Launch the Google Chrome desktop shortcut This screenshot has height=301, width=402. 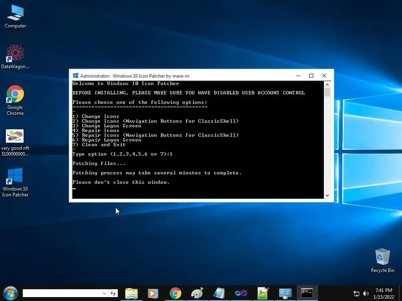[15, 100]
